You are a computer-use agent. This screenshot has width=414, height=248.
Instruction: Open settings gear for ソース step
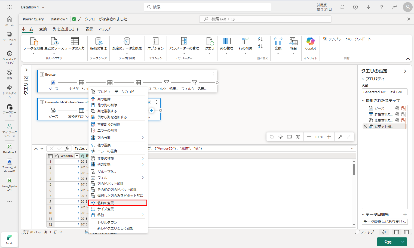pyautogui.click(x=397, y=108)
